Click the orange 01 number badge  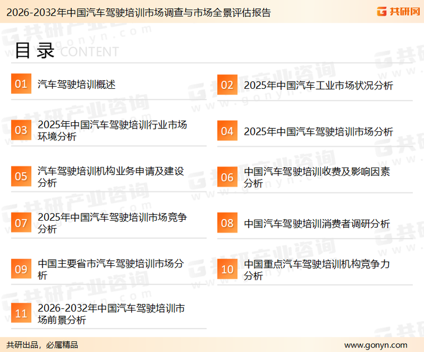pyautogui.click(x=21, y=84)
